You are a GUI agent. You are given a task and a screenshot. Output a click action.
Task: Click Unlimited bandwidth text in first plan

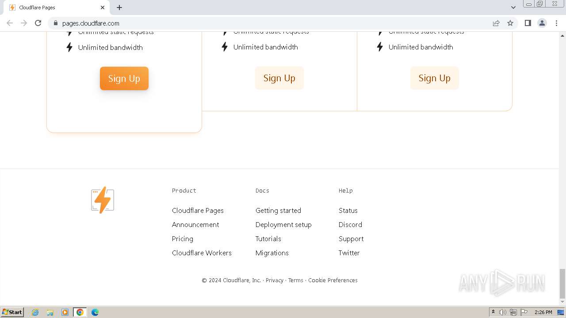[111, 47]
